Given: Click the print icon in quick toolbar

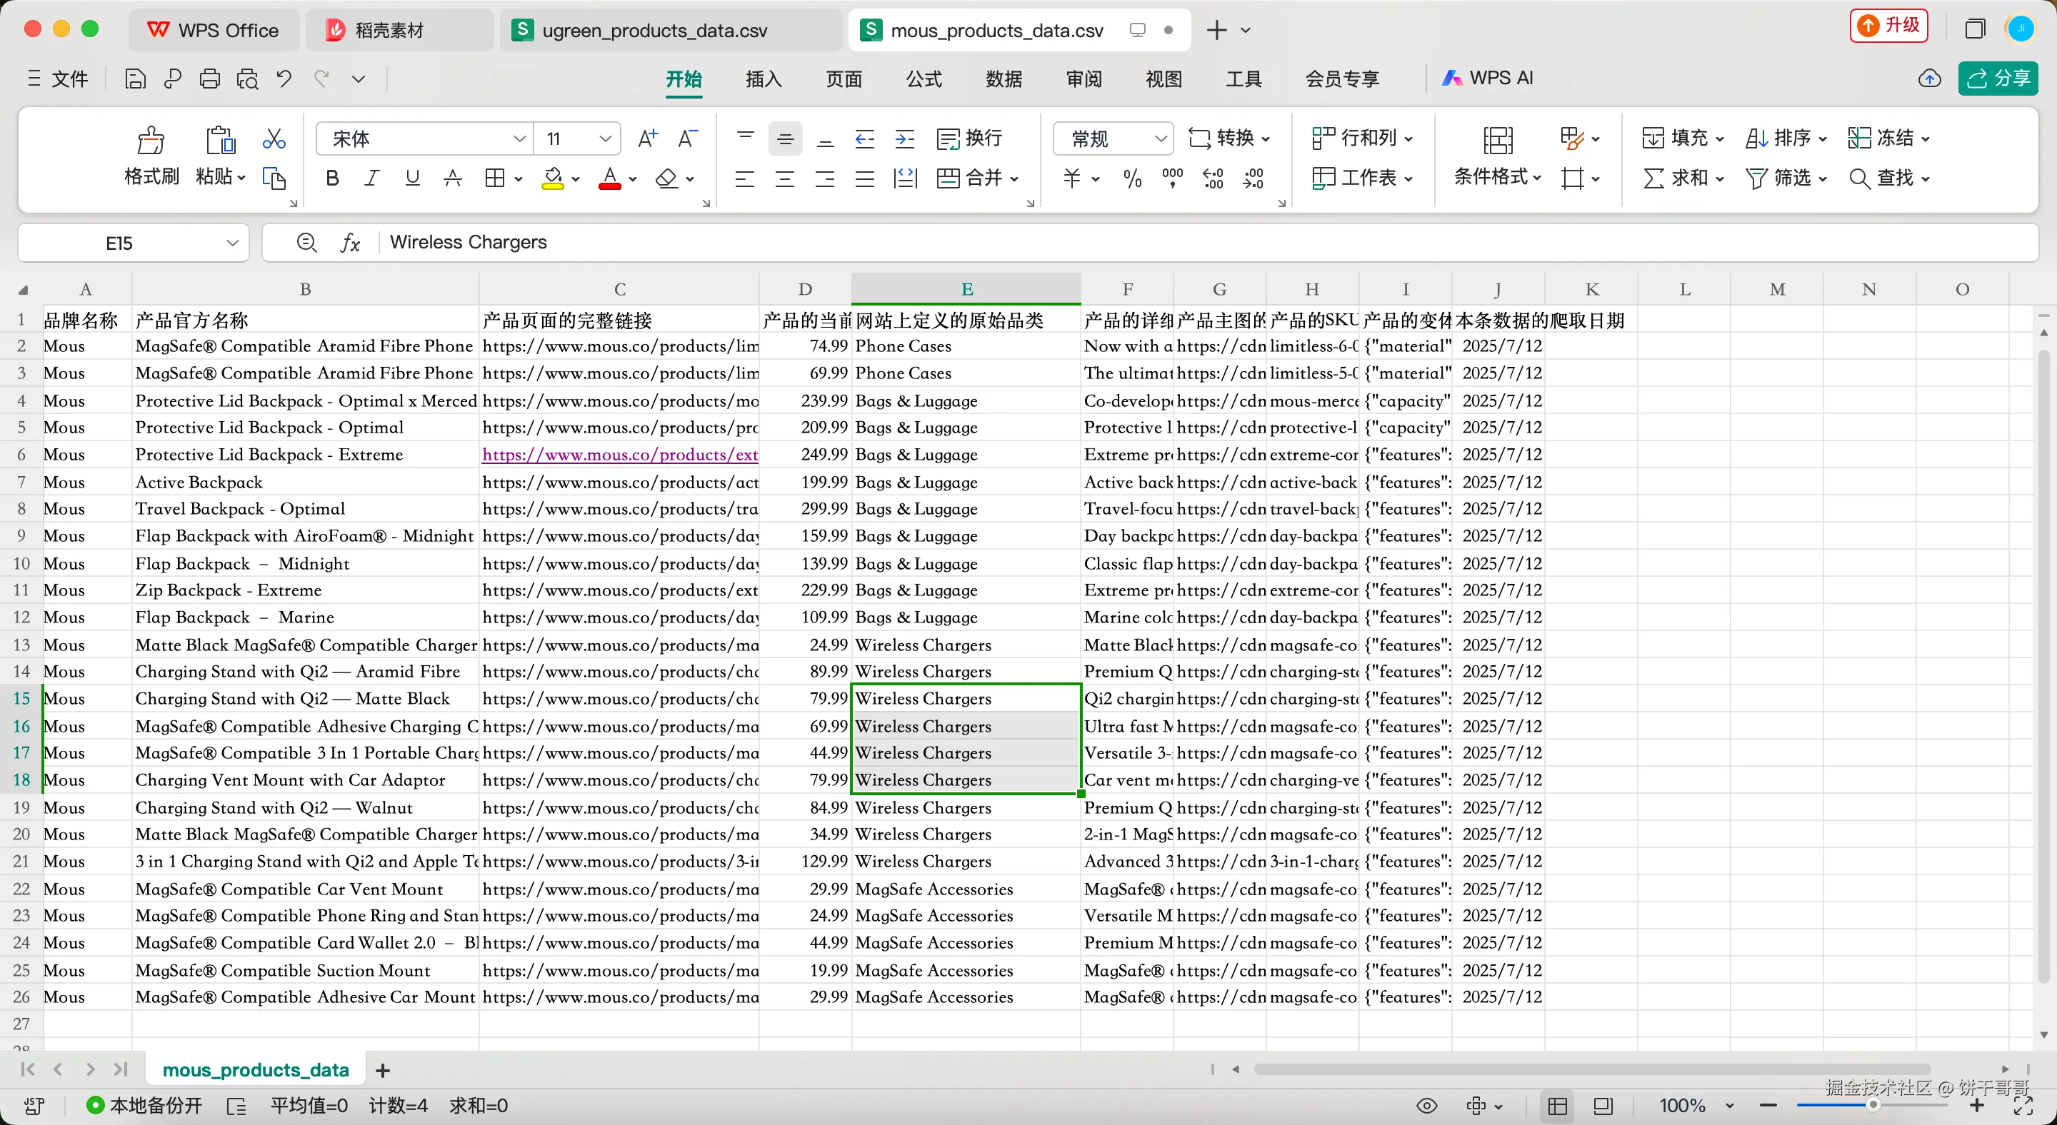Looking at the screenshot, I should coord(210,79).
